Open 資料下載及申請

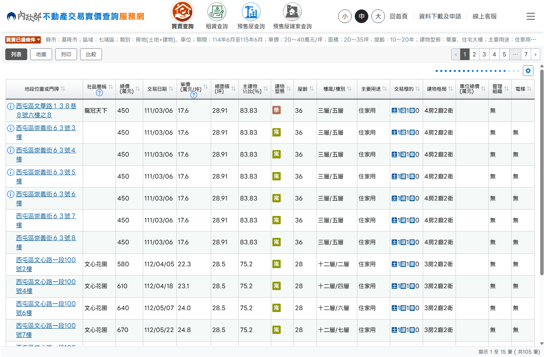point(440,16)
